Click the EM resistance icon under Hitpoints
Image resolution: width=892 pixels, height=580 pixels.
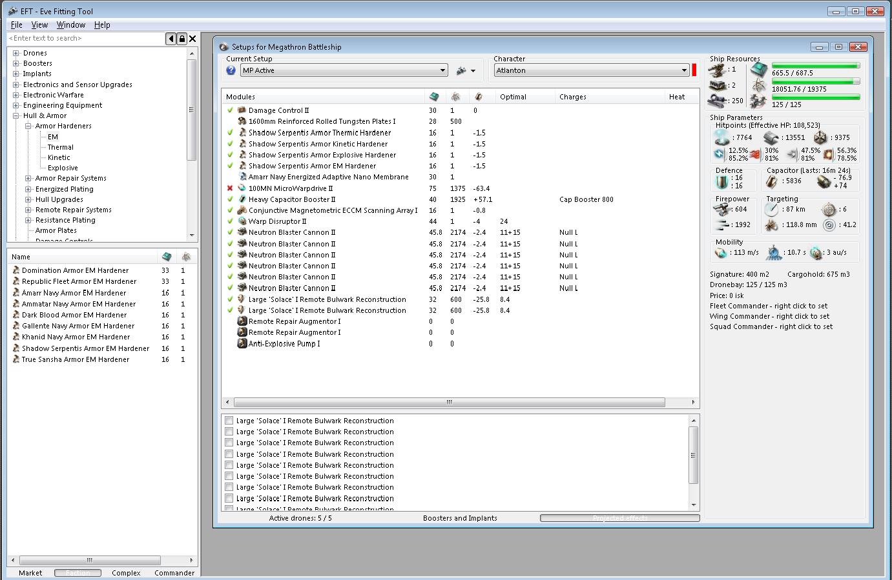[720, 154]
